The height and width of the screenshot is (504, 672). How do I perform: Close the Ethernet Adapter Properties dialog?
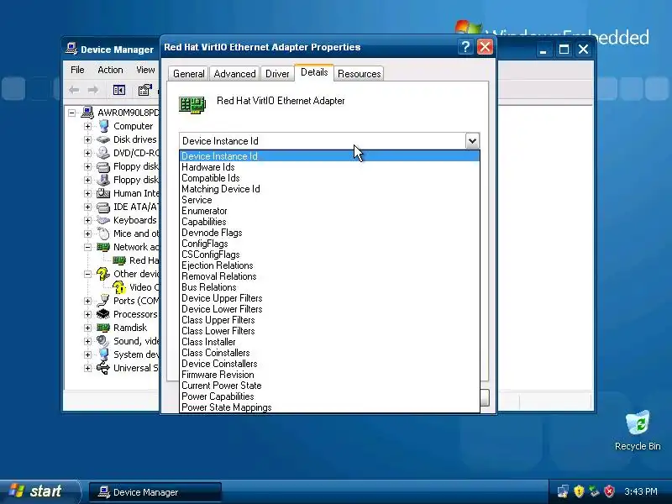pyautogui.click(x=485, y=47)
